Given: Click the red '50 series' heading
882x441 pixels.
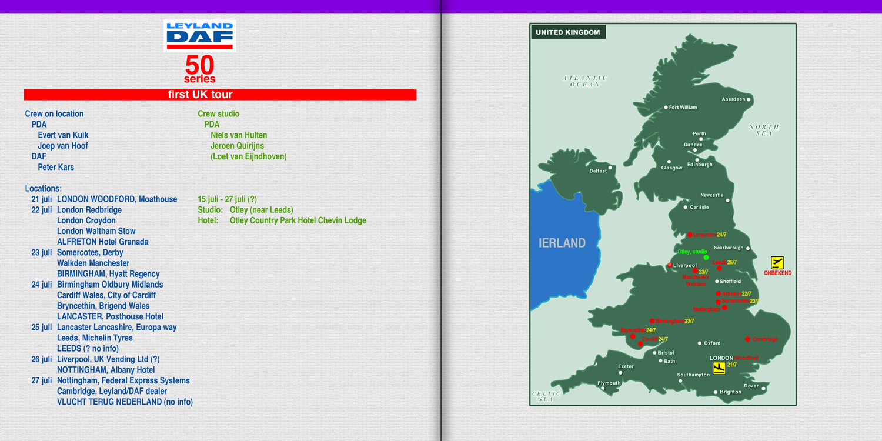Looking at the screenshot, I should [x=200, y=69].
